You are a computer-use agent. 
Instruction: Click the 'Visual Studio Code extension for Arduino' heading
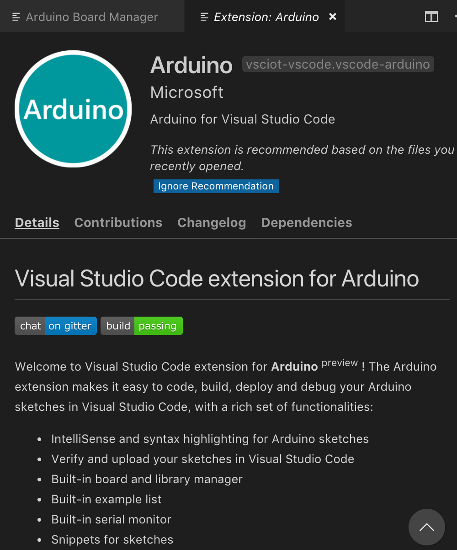pyautogui.click(x=217, y=278)
